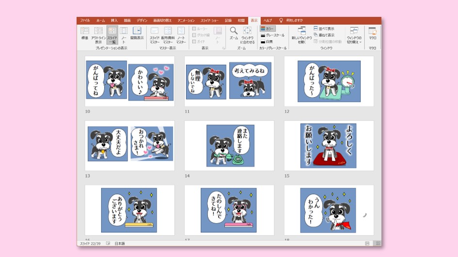Open Handout Master (配布資料マスター)
Screen dimensions: 458x257
tap(168, 35)
